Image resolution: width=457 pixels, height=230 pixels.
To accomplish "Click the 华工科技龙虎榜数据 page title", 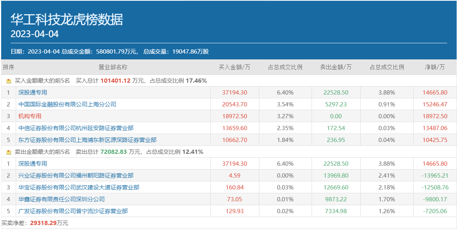I will pos(67,20).
